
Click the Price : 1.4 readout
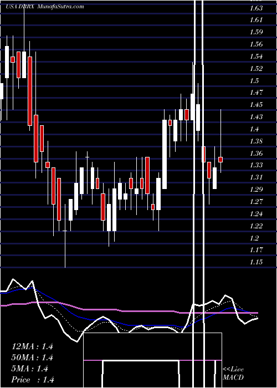(33, 380)
